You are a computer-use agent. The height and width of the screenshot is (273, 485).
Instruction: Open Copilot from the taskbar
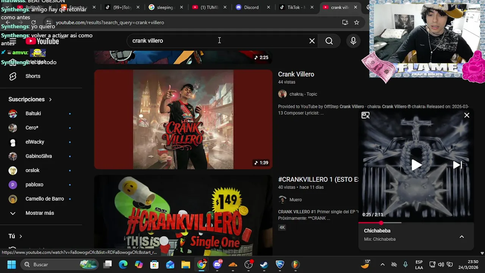(139, 264)
